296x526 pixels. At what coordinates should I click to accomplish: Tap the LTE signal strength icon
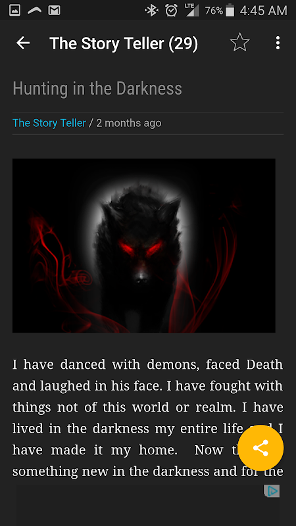[x=192, y=11]
